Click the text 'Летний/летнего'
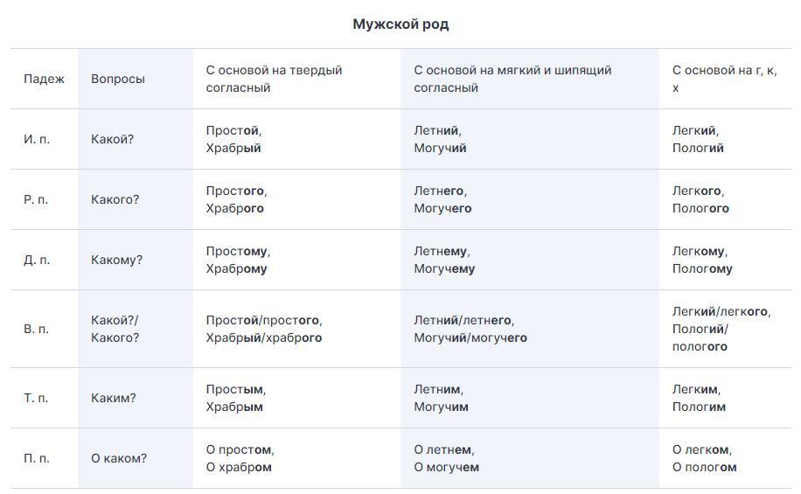This screenshot has height=494, width=801. [x=463, y=320]
